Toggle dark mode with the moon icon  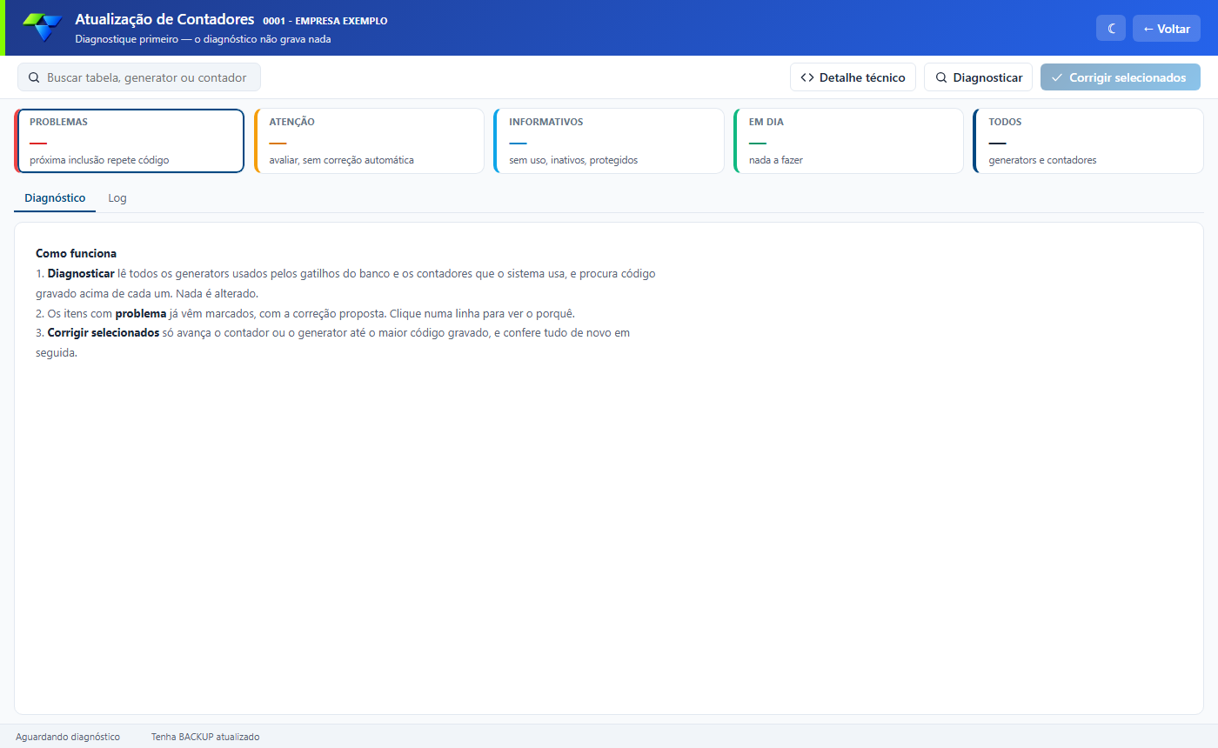[1111, 29]
